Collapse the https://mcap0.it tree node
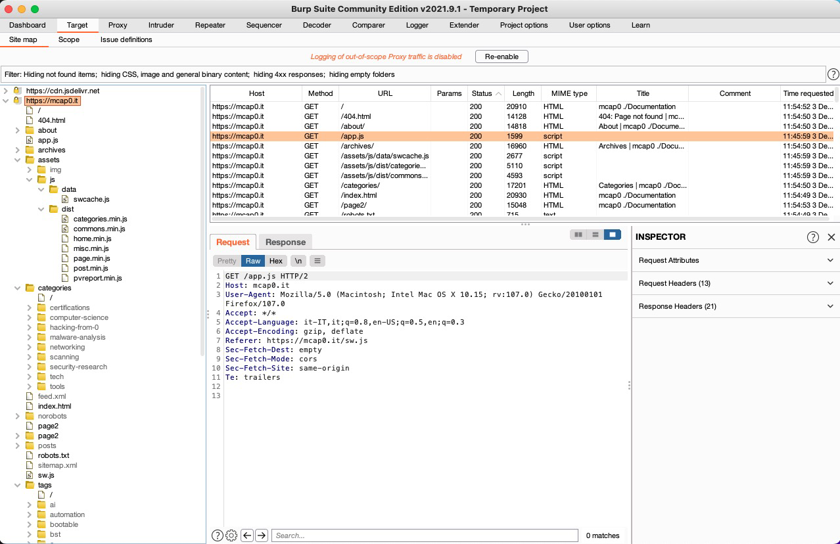 point(6,101)
